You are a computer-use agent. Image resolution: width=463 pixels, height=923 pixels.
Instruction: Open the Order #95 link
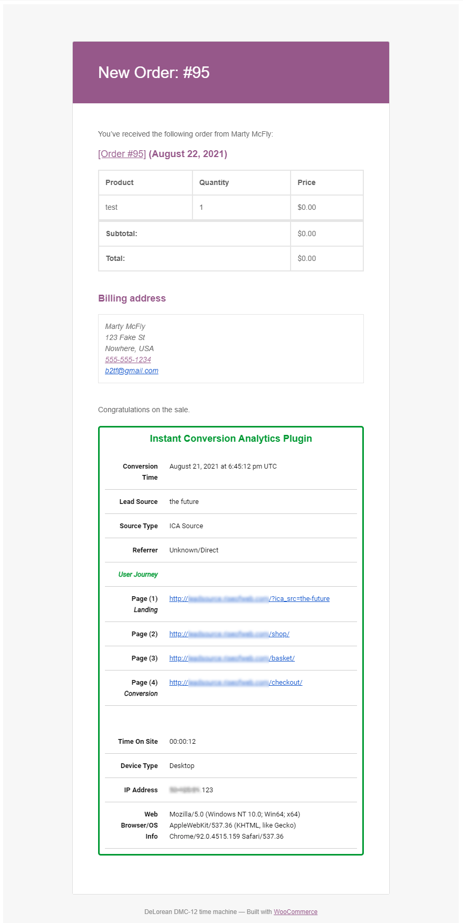tap(122, 154)
